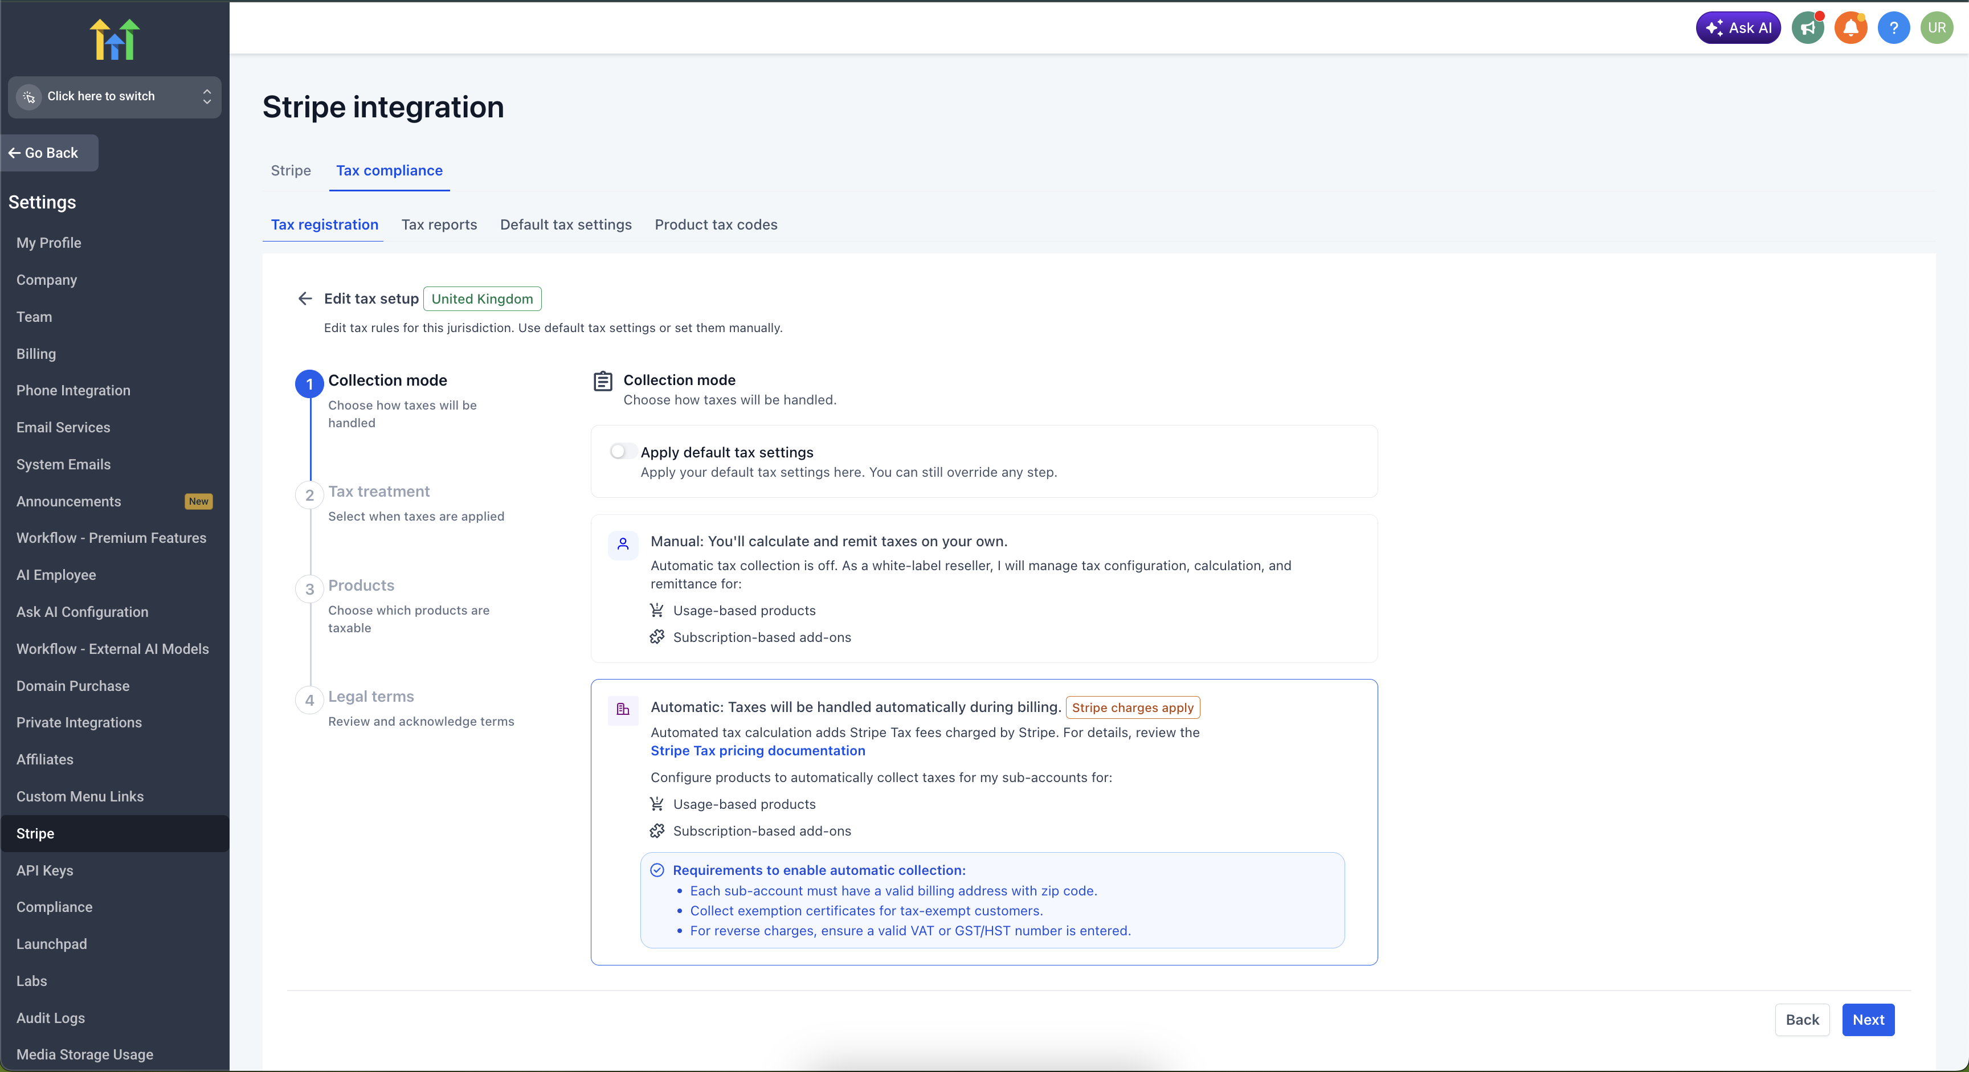
Task: Click the Go Back sidebar button
Action: coord(51,153)
